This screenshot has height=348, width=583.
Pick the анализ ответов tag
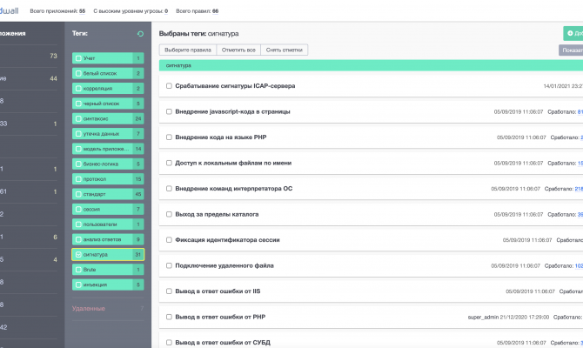pos(108,239)
